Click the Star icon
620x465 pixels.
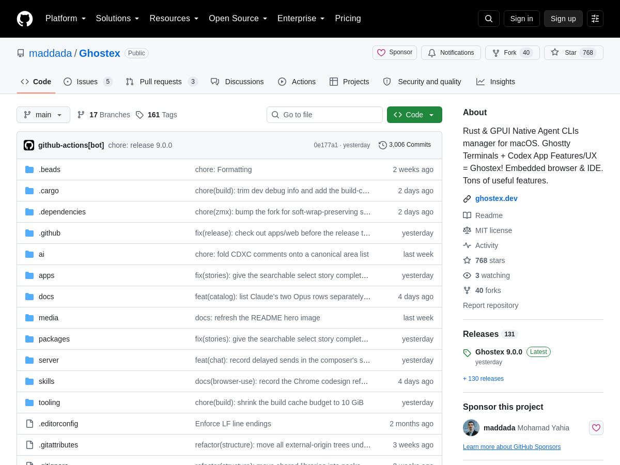pyautogui.click(x=555, y=52)
